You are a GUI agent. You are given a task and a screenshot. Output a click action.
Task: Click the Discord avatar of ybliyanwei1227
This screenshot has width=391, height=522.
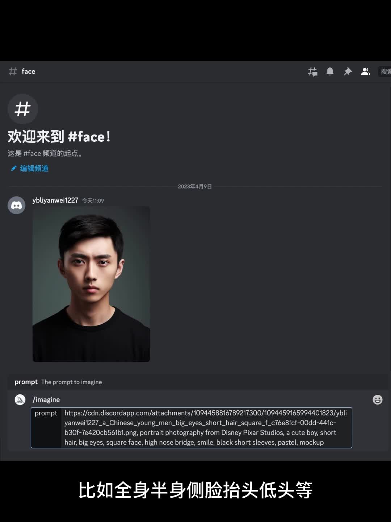click(17, 205)
